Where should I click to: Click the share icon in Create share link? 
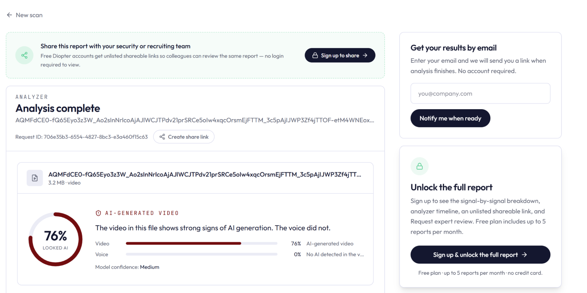click(x=162, y=137)
